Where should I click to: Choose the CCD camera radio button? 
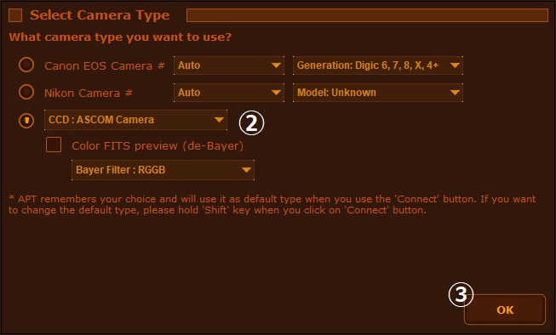pos(26,121)
